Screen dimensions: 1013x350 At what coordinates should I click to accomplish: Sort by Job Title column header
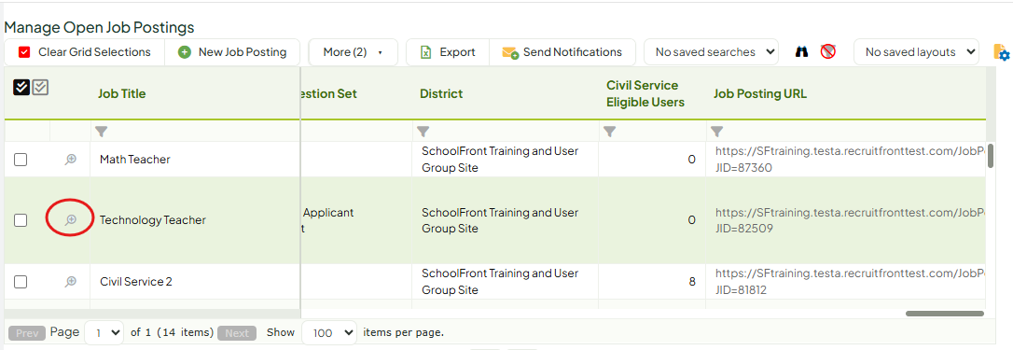coord(122,94)
